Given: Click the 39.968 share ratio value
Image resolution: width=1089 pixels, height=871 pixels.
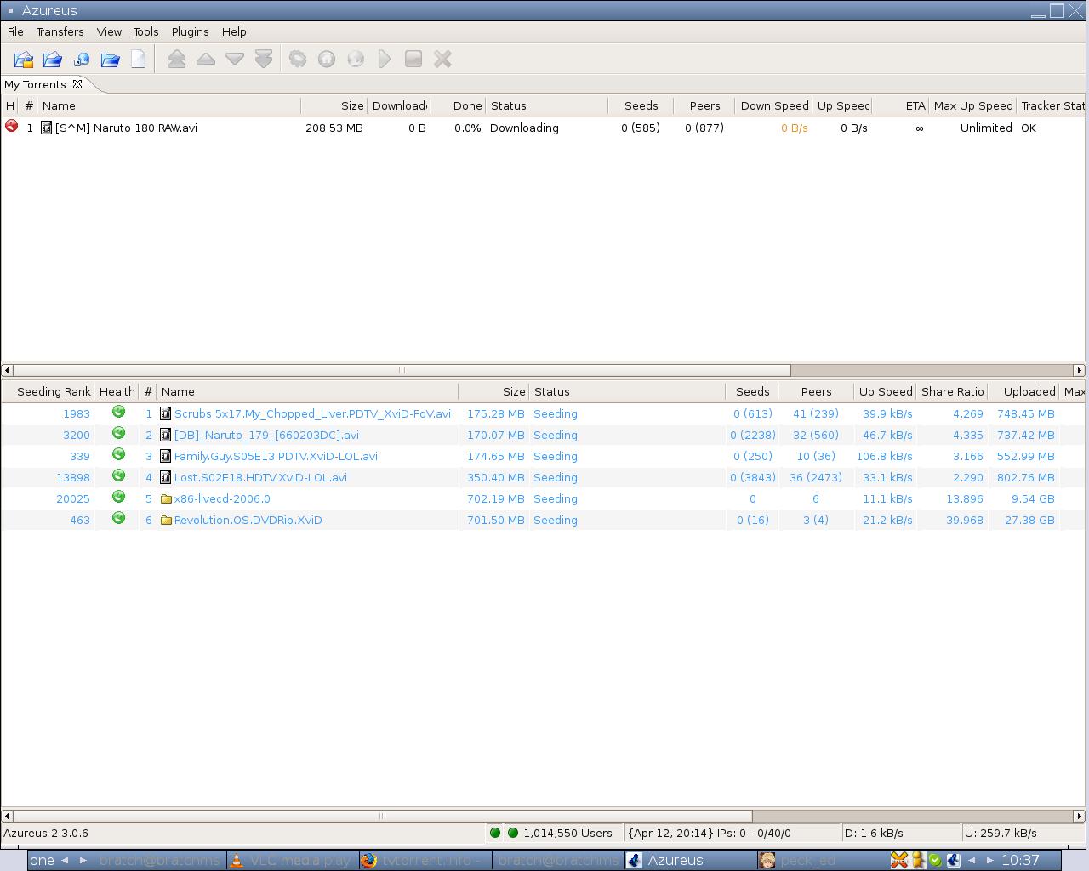Looking at the screenshot, I should (x=964, y=520).
